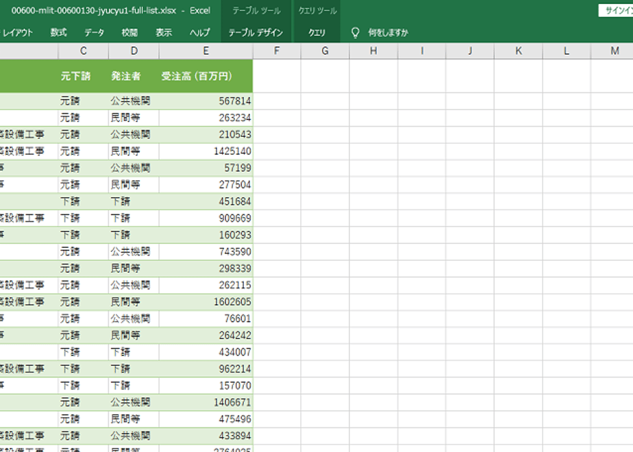Open the レイアウト ribbon tab
The image size is (633, 452).
pyautogui.click(x=17, y=33)
